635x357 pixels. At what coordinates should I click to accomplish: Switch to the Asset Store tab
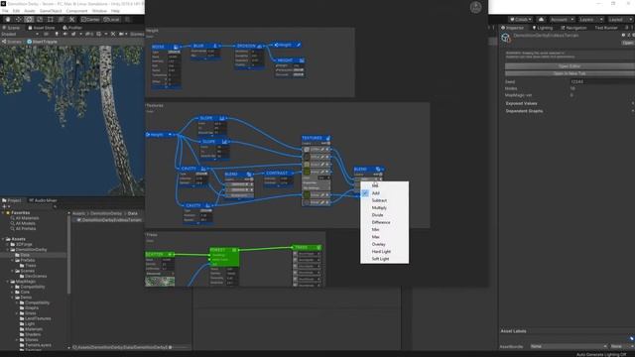[42, 28]
